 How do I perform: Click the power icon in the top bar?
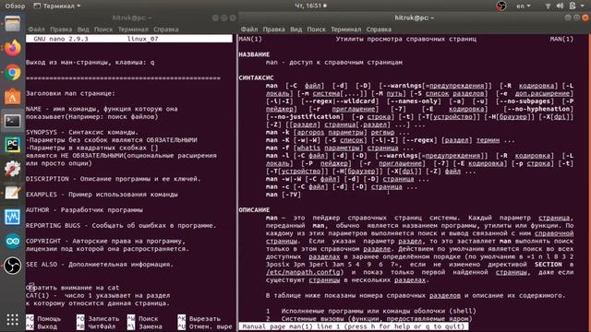click(x=573, y=6)
